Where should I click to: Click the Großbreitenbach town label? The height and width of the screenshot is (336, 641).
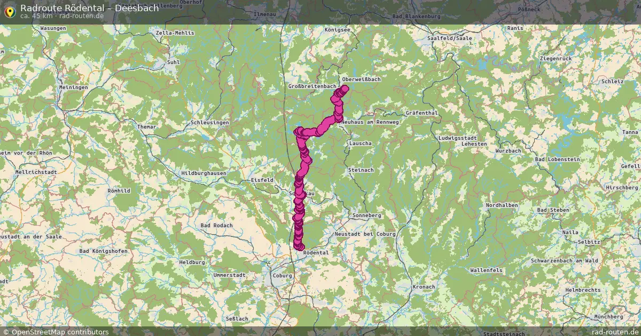pyautogui.click(x=312, y=86)
